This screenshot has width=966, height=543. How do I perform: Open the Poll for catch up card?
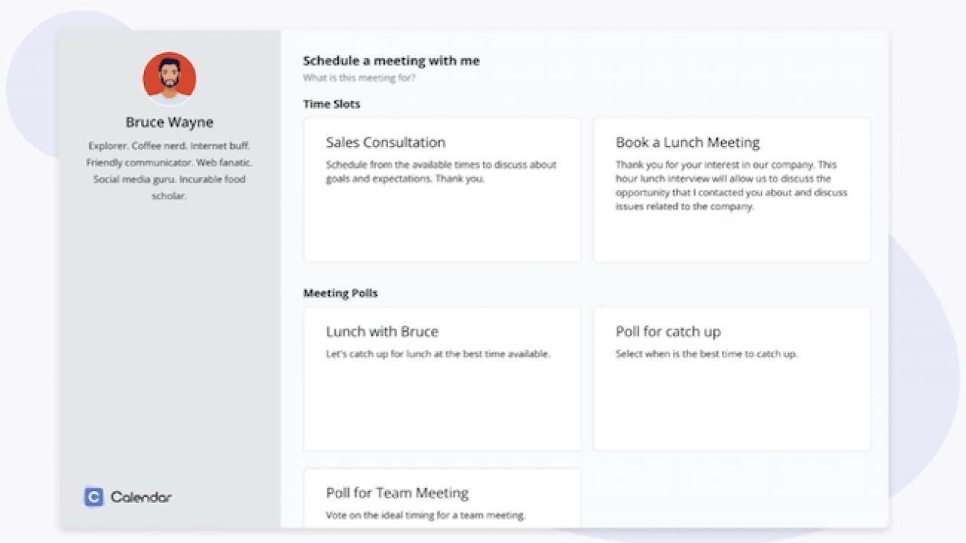pyautogui.click(x=731, y=378)
